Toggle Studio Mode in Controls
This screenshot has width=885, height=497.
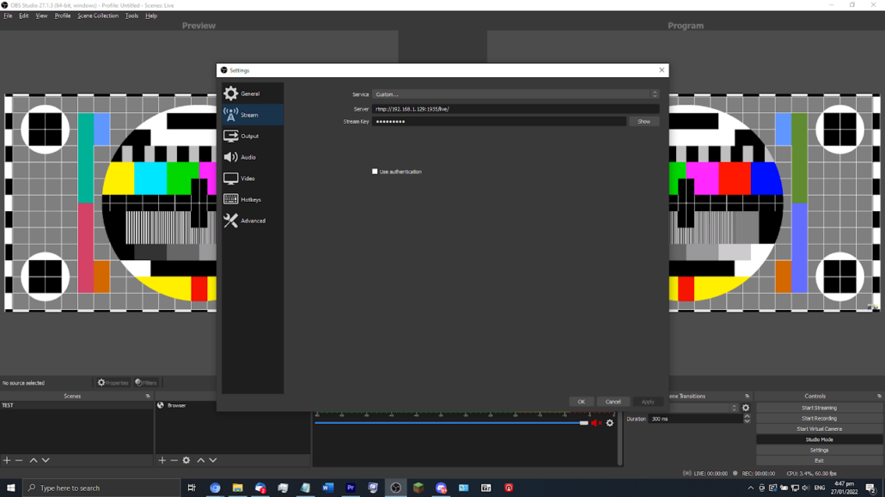click(819, 439)
